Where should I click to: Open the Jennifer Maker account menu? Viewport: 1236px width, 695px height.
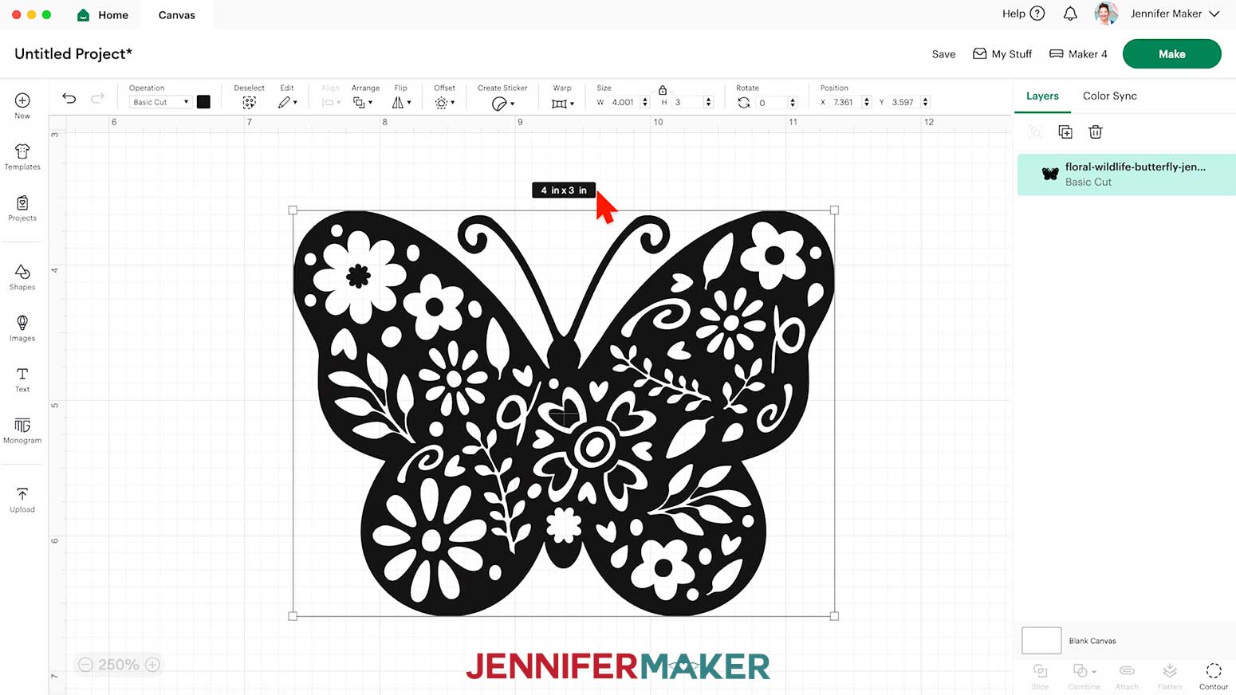1175,14
